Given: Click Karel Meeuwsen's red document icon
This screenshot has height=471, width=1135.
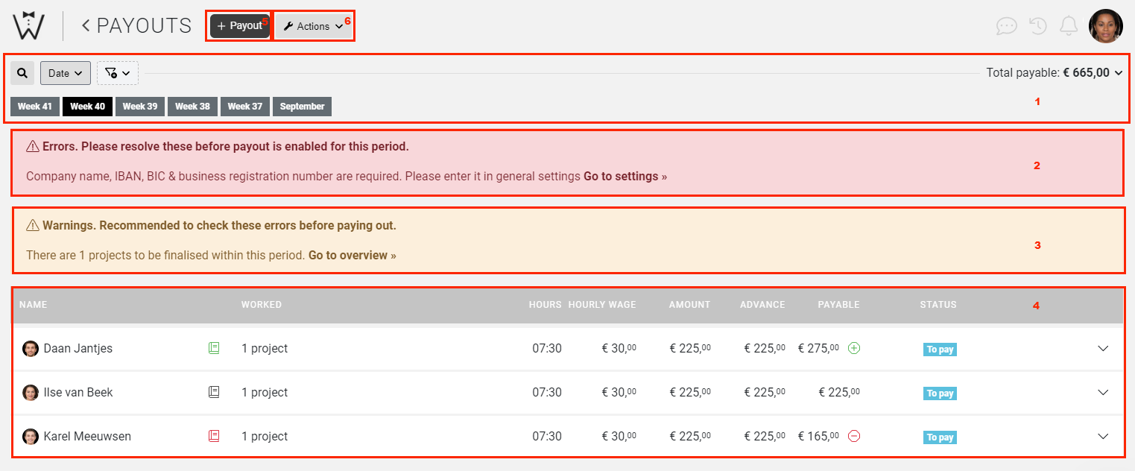Looking at the screenshot, I should [214, 436].
